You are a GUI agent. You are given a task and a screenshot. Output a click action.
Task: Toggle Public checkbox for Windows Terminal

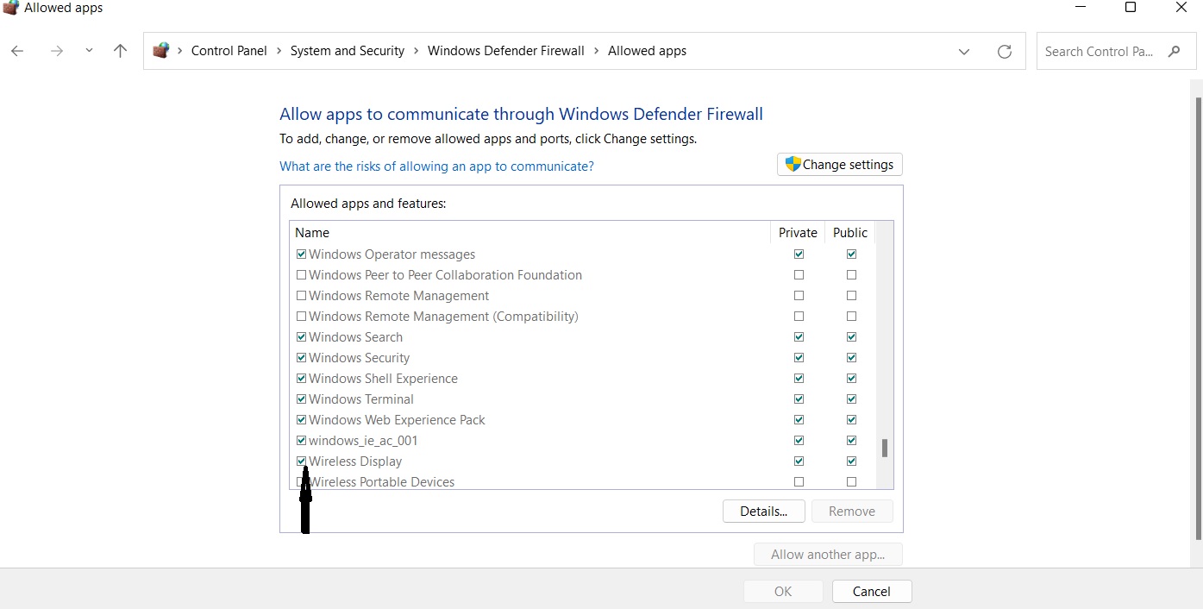(851, 399)
